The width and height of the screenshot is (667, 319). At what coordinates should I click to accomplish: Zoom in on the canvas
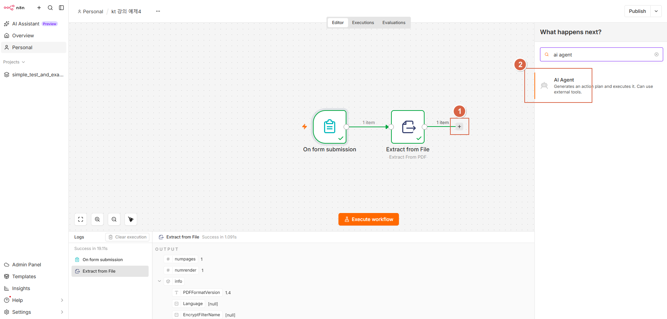(x=97, y=219)
